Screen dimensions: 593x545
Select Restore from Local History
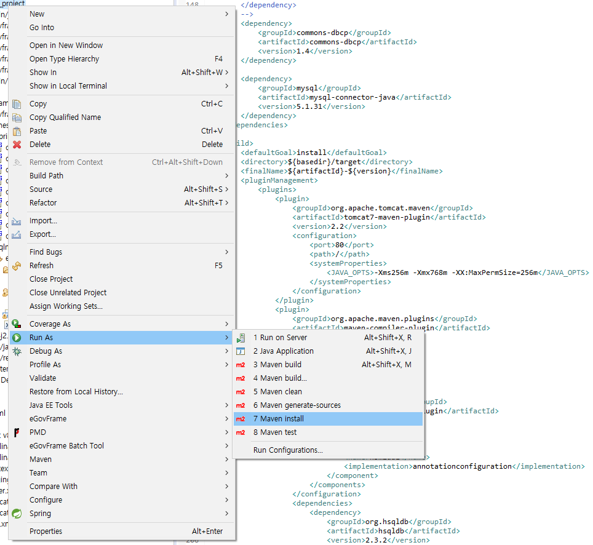76,392
